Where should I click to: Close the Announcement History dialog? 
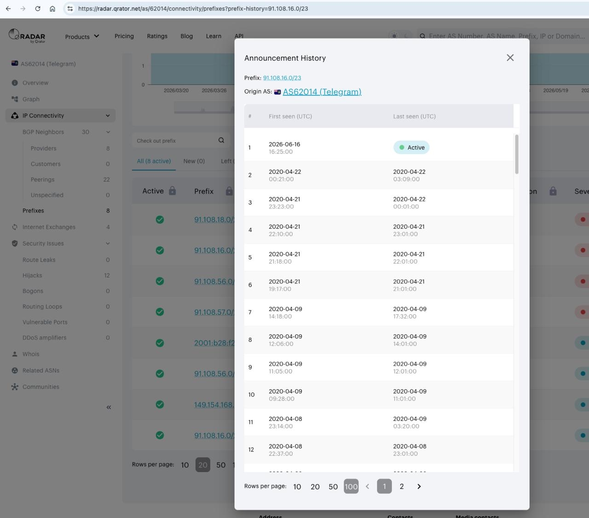510,58
